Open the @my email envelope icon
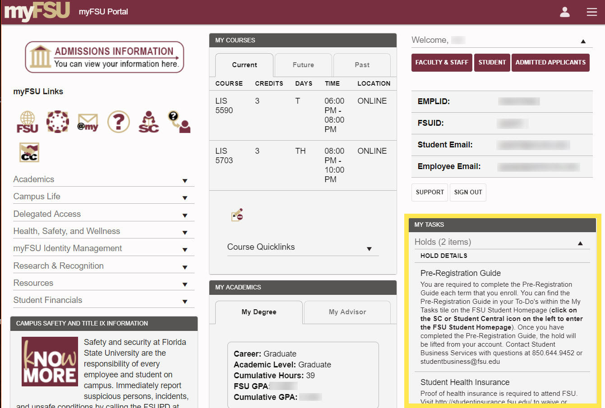The height and width of the screenshot is (408, 605). point(88,122)
